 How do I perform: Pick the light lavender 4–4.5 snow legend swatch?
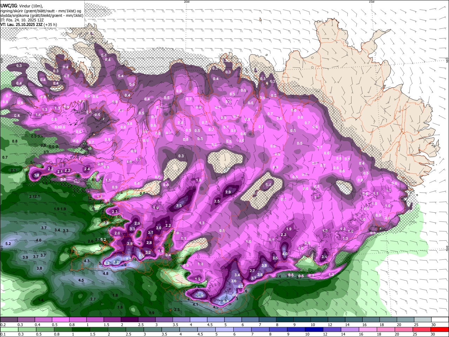click(x=199, y=320)
